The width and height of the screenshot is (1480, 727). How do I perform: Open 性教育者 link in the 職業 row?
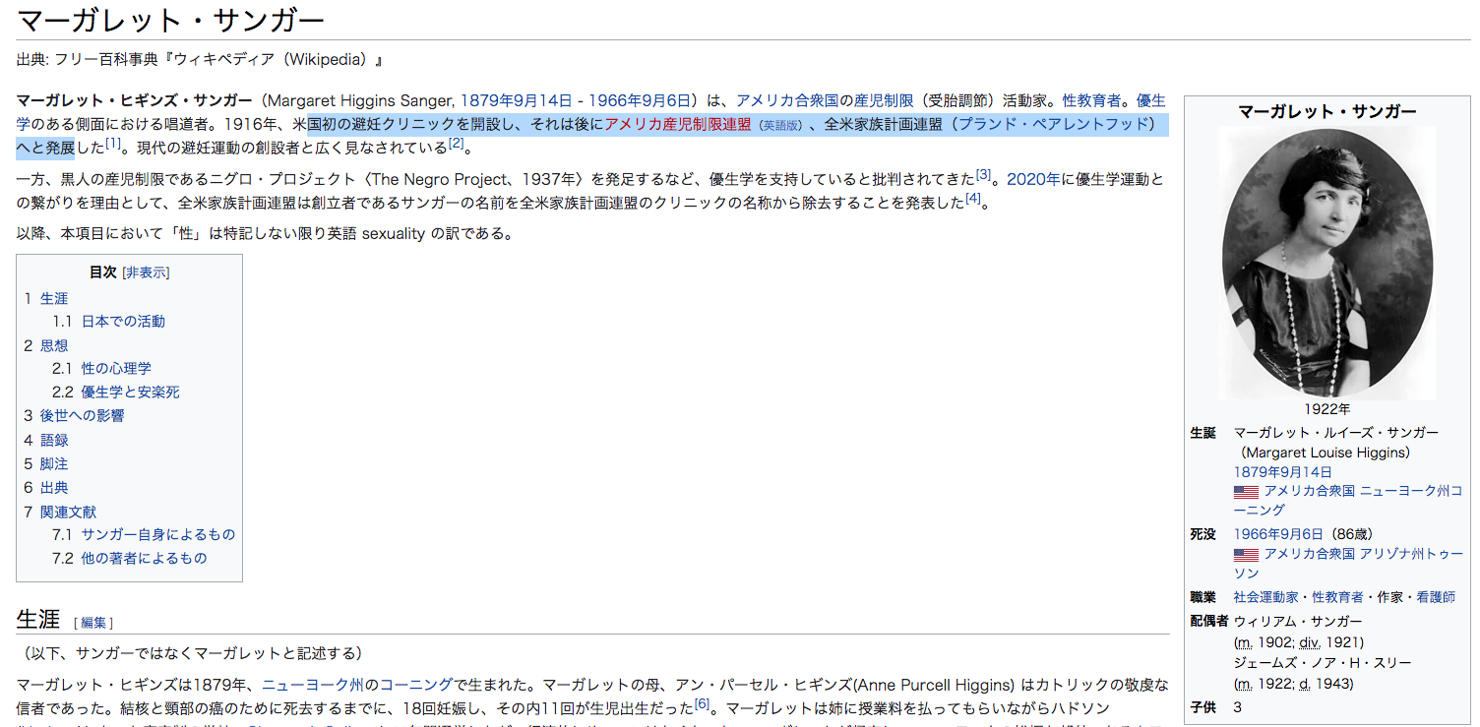click(1337, 597)
